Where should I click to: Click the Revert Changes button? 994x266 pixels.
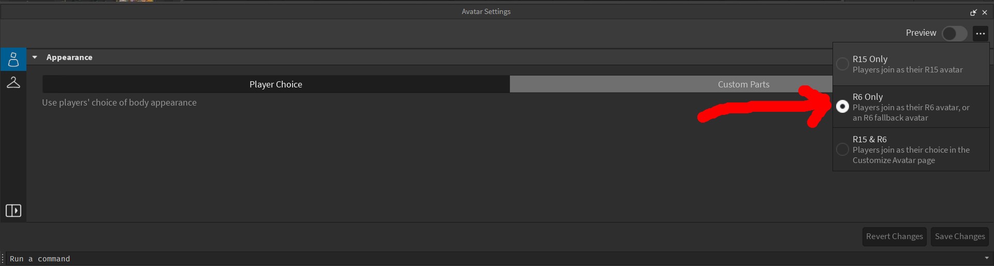894,237
